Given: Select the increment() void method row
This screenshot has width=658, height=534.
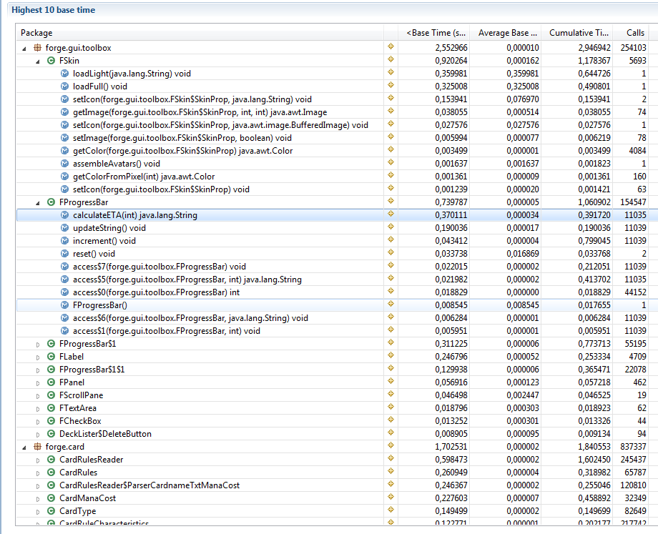Looking at the screenshot, I should [104, 241].
